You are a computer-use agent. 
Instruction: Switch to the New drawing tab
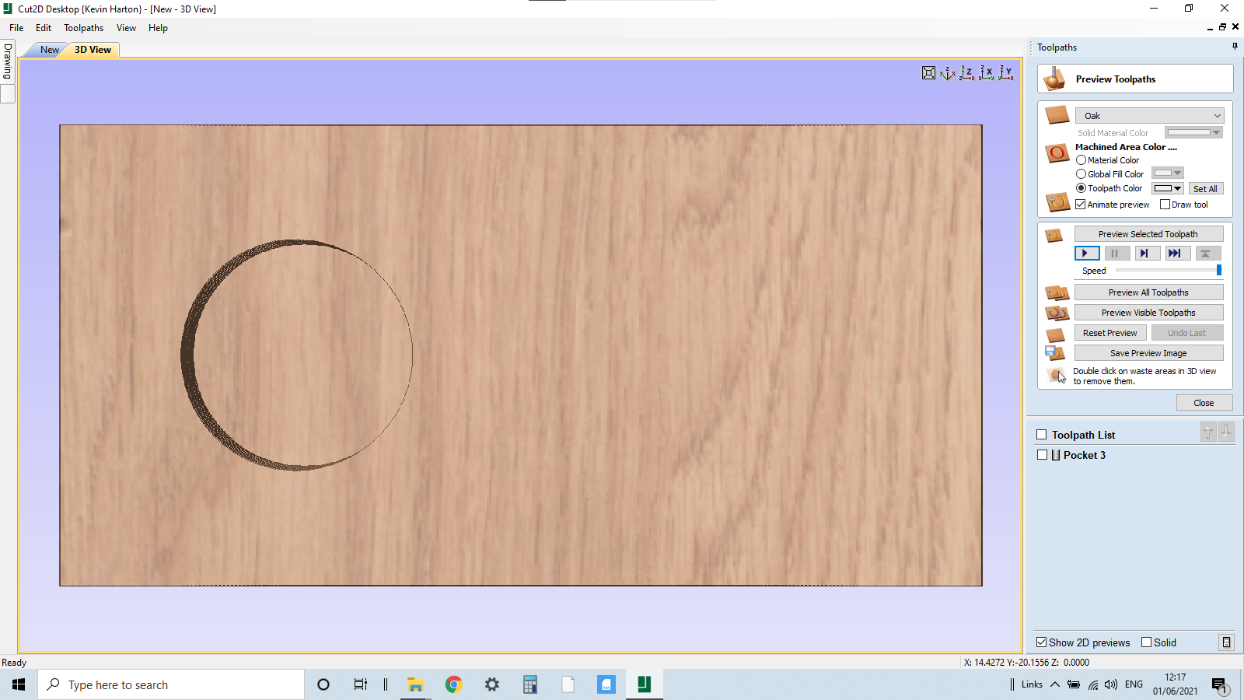(48, 50)
